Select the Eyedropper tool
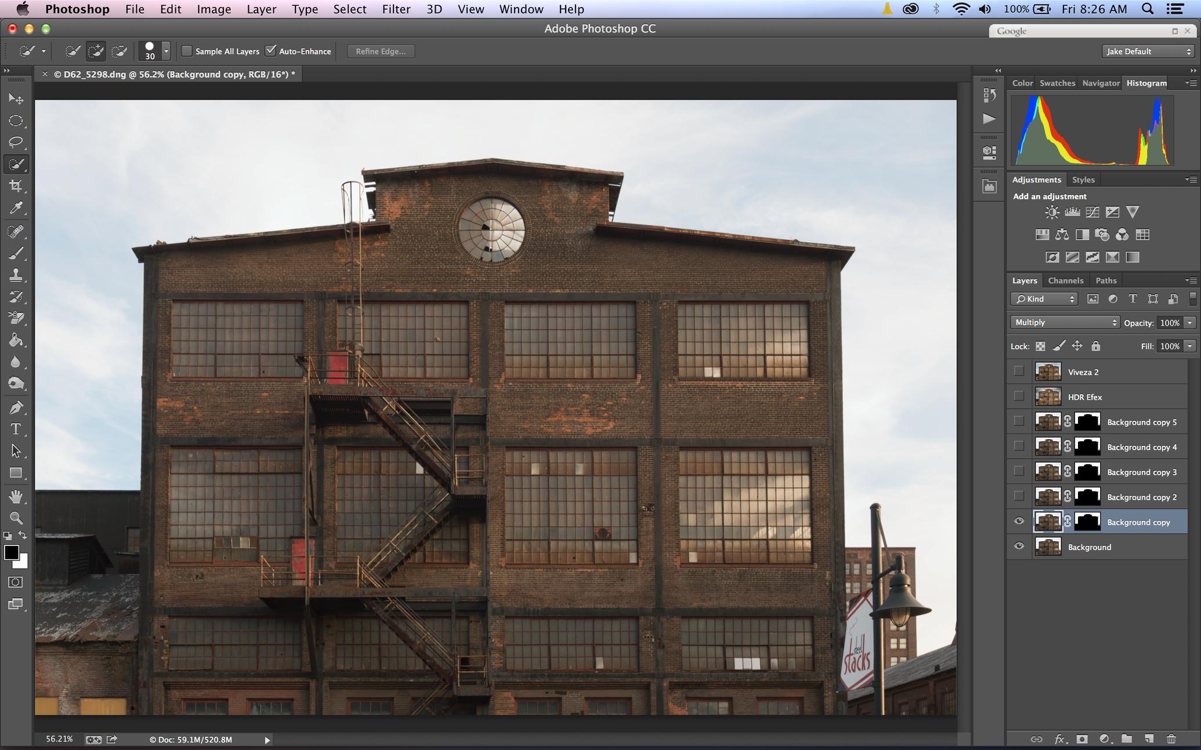This screenshot has width=1201, height=750. [x=16, y=208]
